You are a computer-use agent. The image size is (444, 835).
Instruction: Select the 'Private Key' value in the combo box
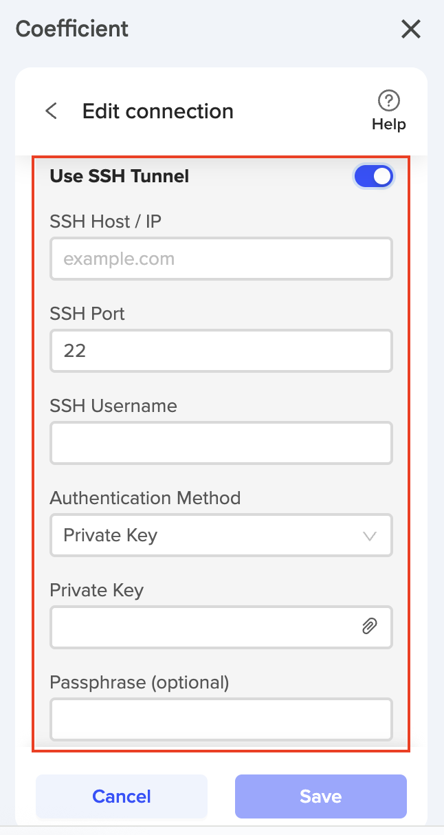coord(111,535)
